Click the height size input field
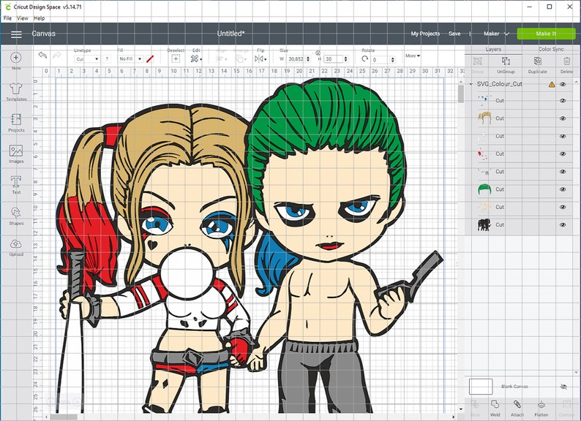Screen dimensions: 581x421 coord(333,59)
